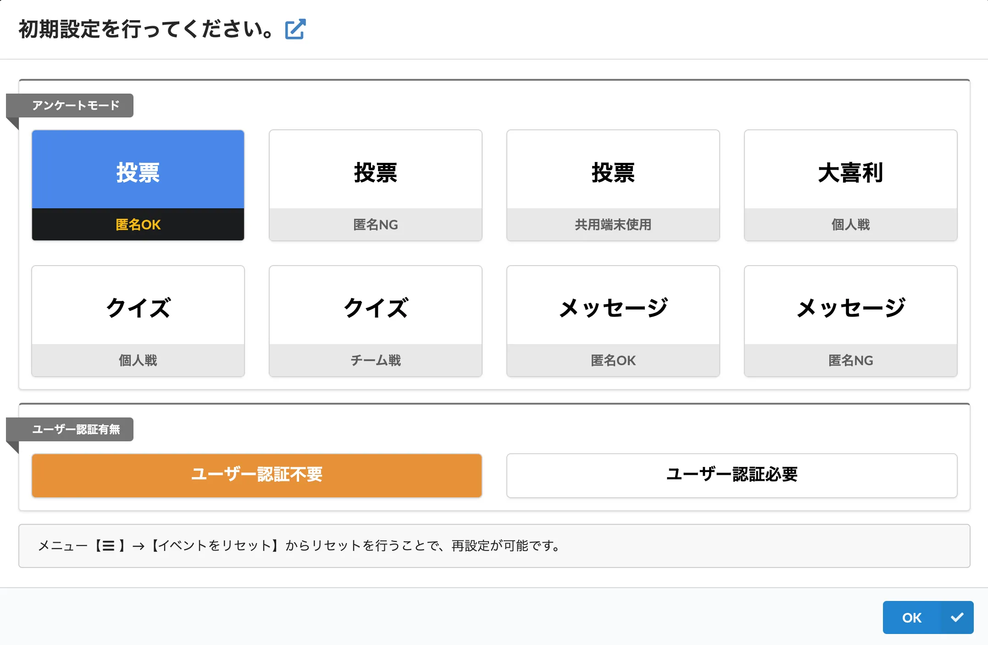Select the 大喜利 個人戦 mode card
988x645 pixels.
coord(851,185)
